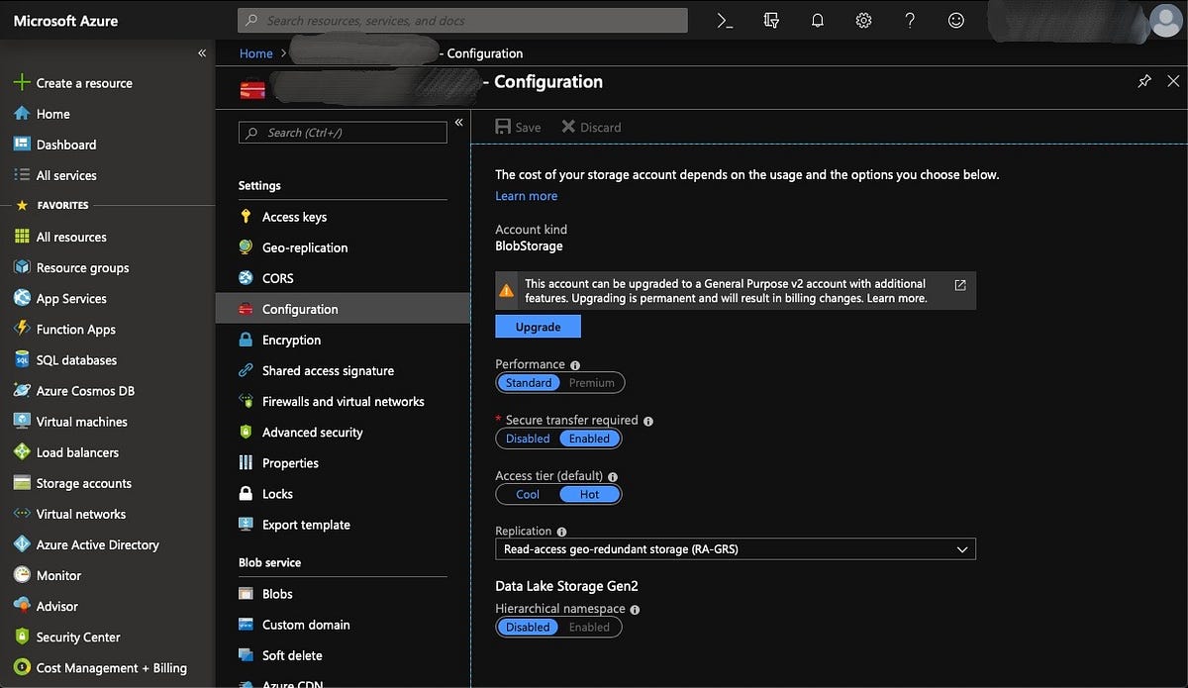Screen dimensions: 1188x688
Task: Enable Hierarchical namespace for Data Lake
Action: coord(590,627)
